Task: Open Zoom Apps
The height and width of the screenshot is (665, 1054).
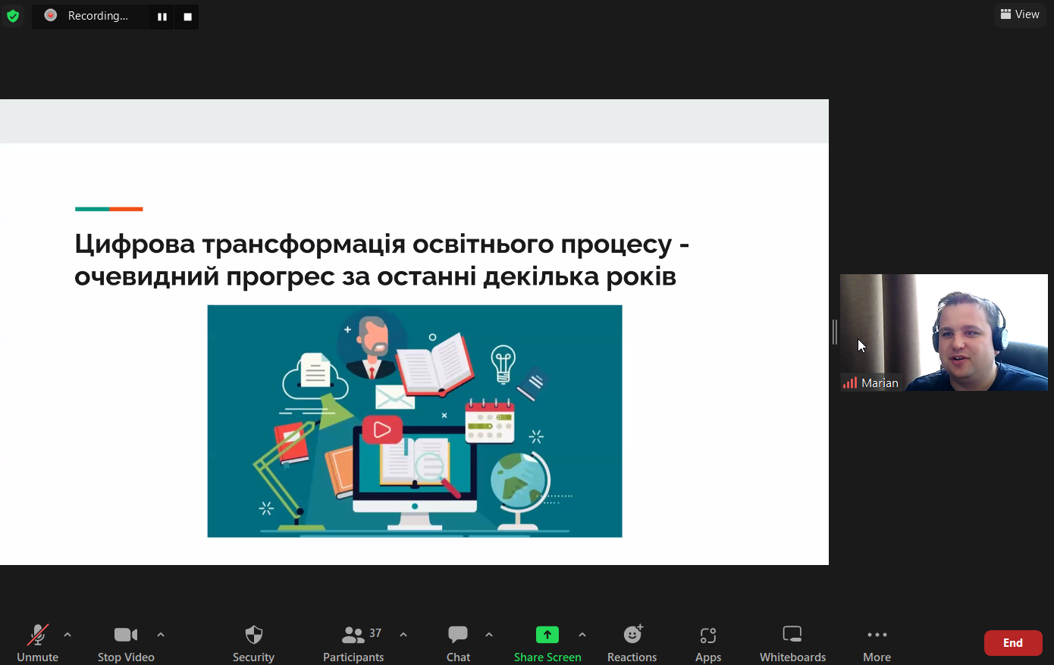Action: tap(707, 642)
